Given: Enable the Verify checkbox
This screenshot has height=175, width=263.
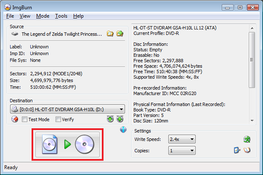Looking at the screenshot, I should [58, 119].
